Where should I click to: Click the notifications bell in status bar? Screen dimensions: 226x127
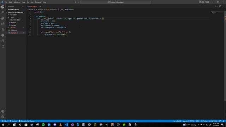223,121
